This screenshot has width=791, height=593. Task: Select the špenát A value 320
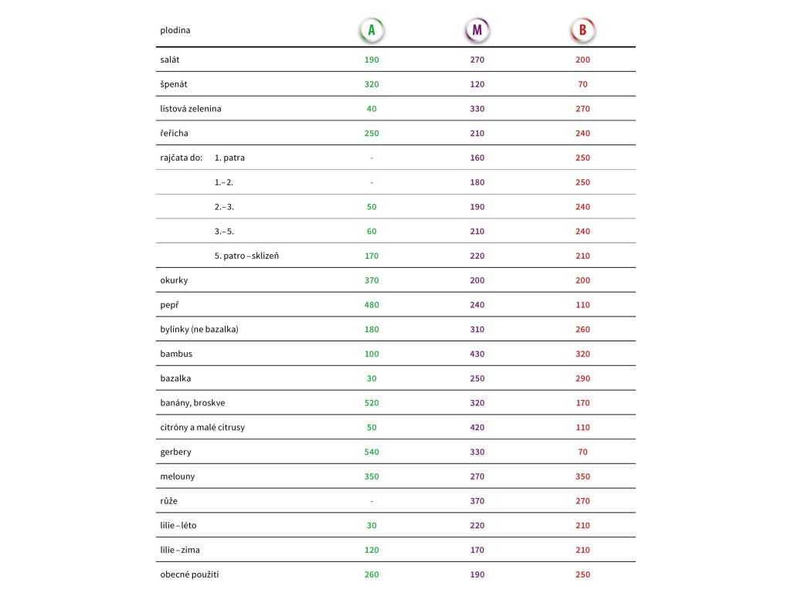pos(372,84)
